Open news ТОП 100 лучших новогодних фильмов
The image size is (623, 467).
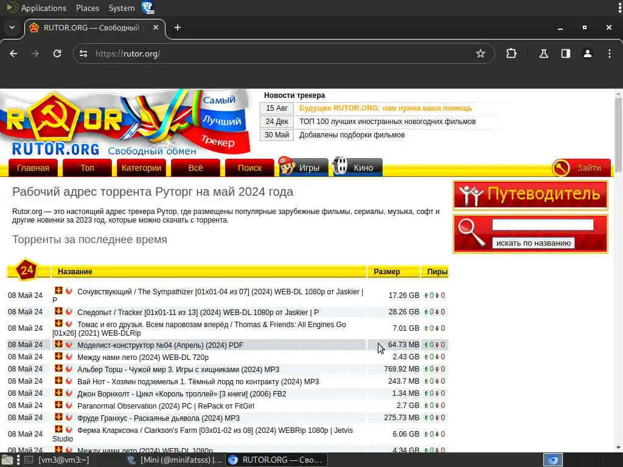pyautogui.click(x=388, y=122)
